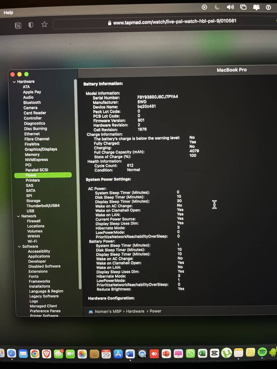Collapse the Software tree section

[19, 246]
